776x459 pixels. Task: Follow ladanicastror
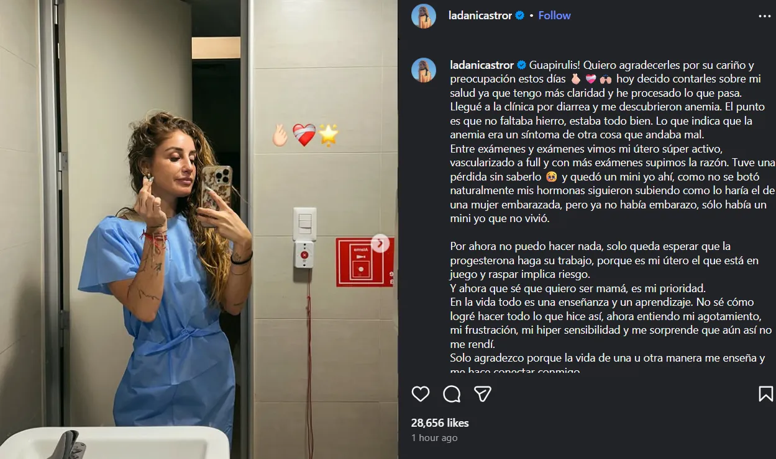point(554,16)
